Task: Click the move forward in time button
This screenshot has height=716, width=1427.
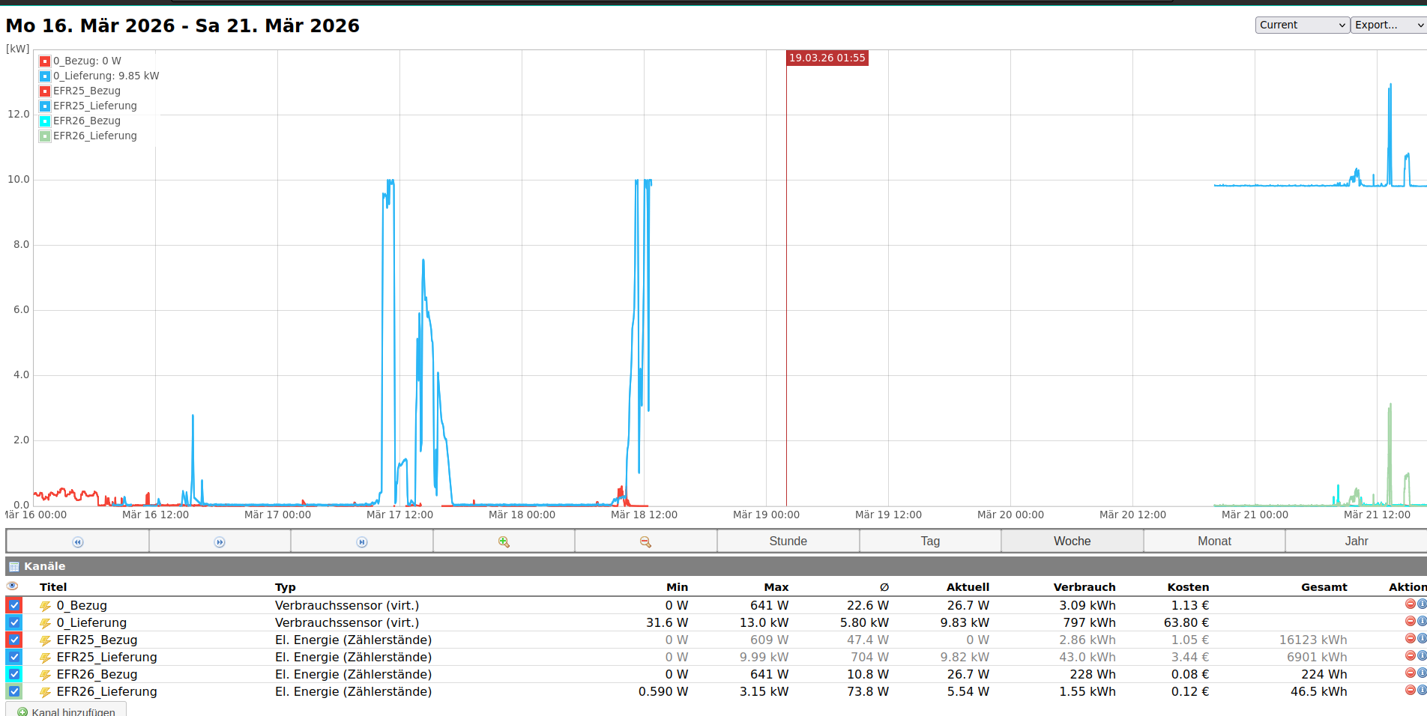Action: pos(220,541)
